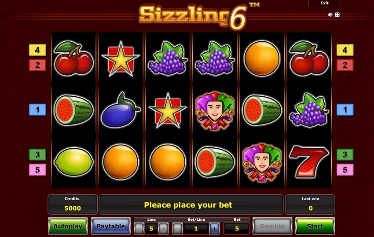374x237 pixels.
Task: Click the orange symbol on fifth reel
Action: pyautogui.click(x=262, y=58)
